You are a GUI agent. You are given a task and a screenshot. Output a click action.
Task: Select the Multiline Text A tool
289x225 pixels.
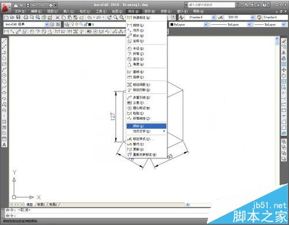pos(4,145)
